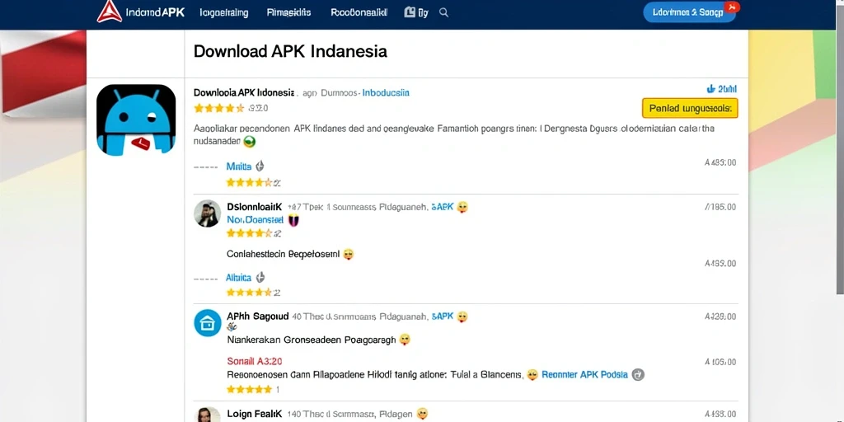Open the No.Doanstad link
844x422 pixels.
point(256,219)
